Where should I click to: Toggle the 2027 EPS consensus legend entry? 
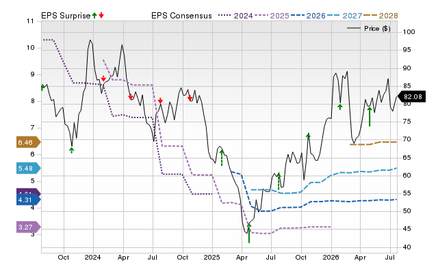tap(344, 16)
